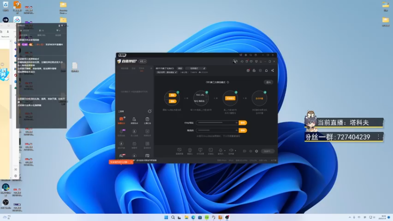Click the stream key field

point(217,130)
